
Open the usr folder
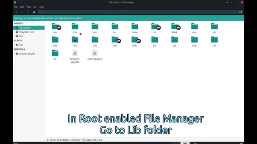tap(214, 40)
